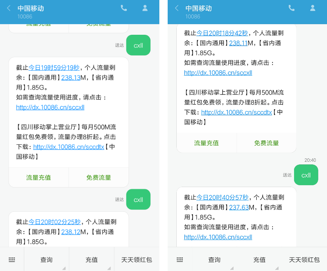This screenshot has width=327, height=271.
Task: Open sccxll link in the 19时59分19秒 message
Action: pyautogui.click(x=50, y=107)
